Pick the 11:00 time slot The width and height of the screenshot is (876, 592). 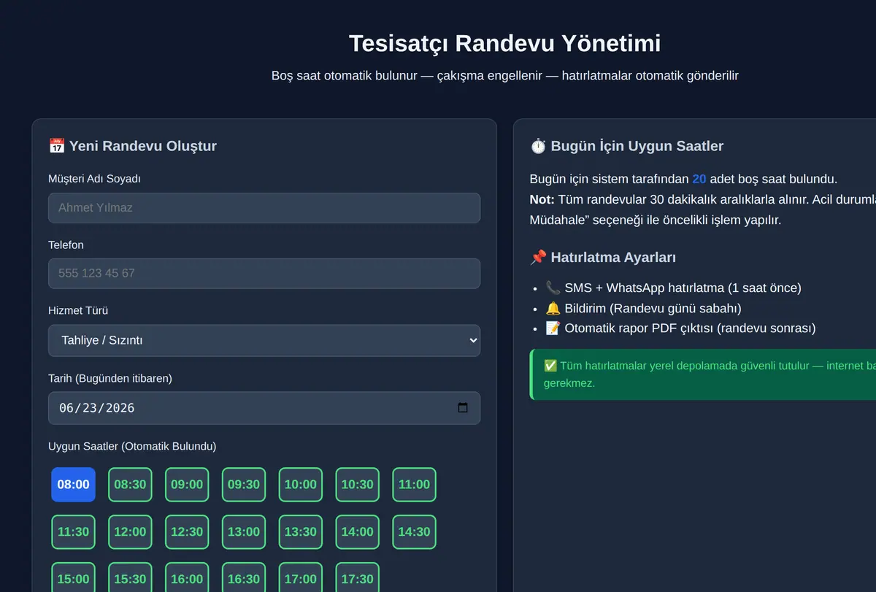[x=415, y=485]
